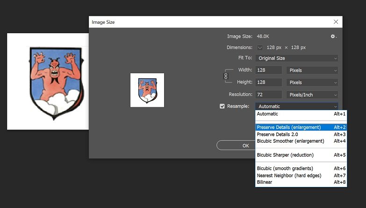Open the Dimensions unit dropdown arrow
This screenshot has height=208, width=366.
pyautogui.click(x=259, y=48)
